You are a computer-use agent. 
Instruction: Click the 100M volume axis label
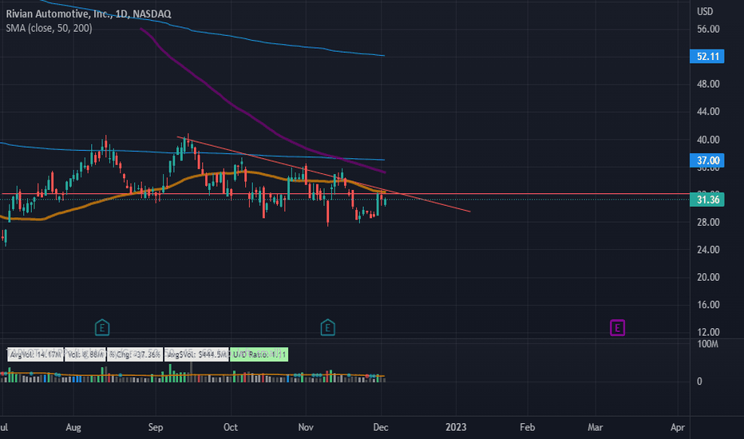click(x=707, y=344)
